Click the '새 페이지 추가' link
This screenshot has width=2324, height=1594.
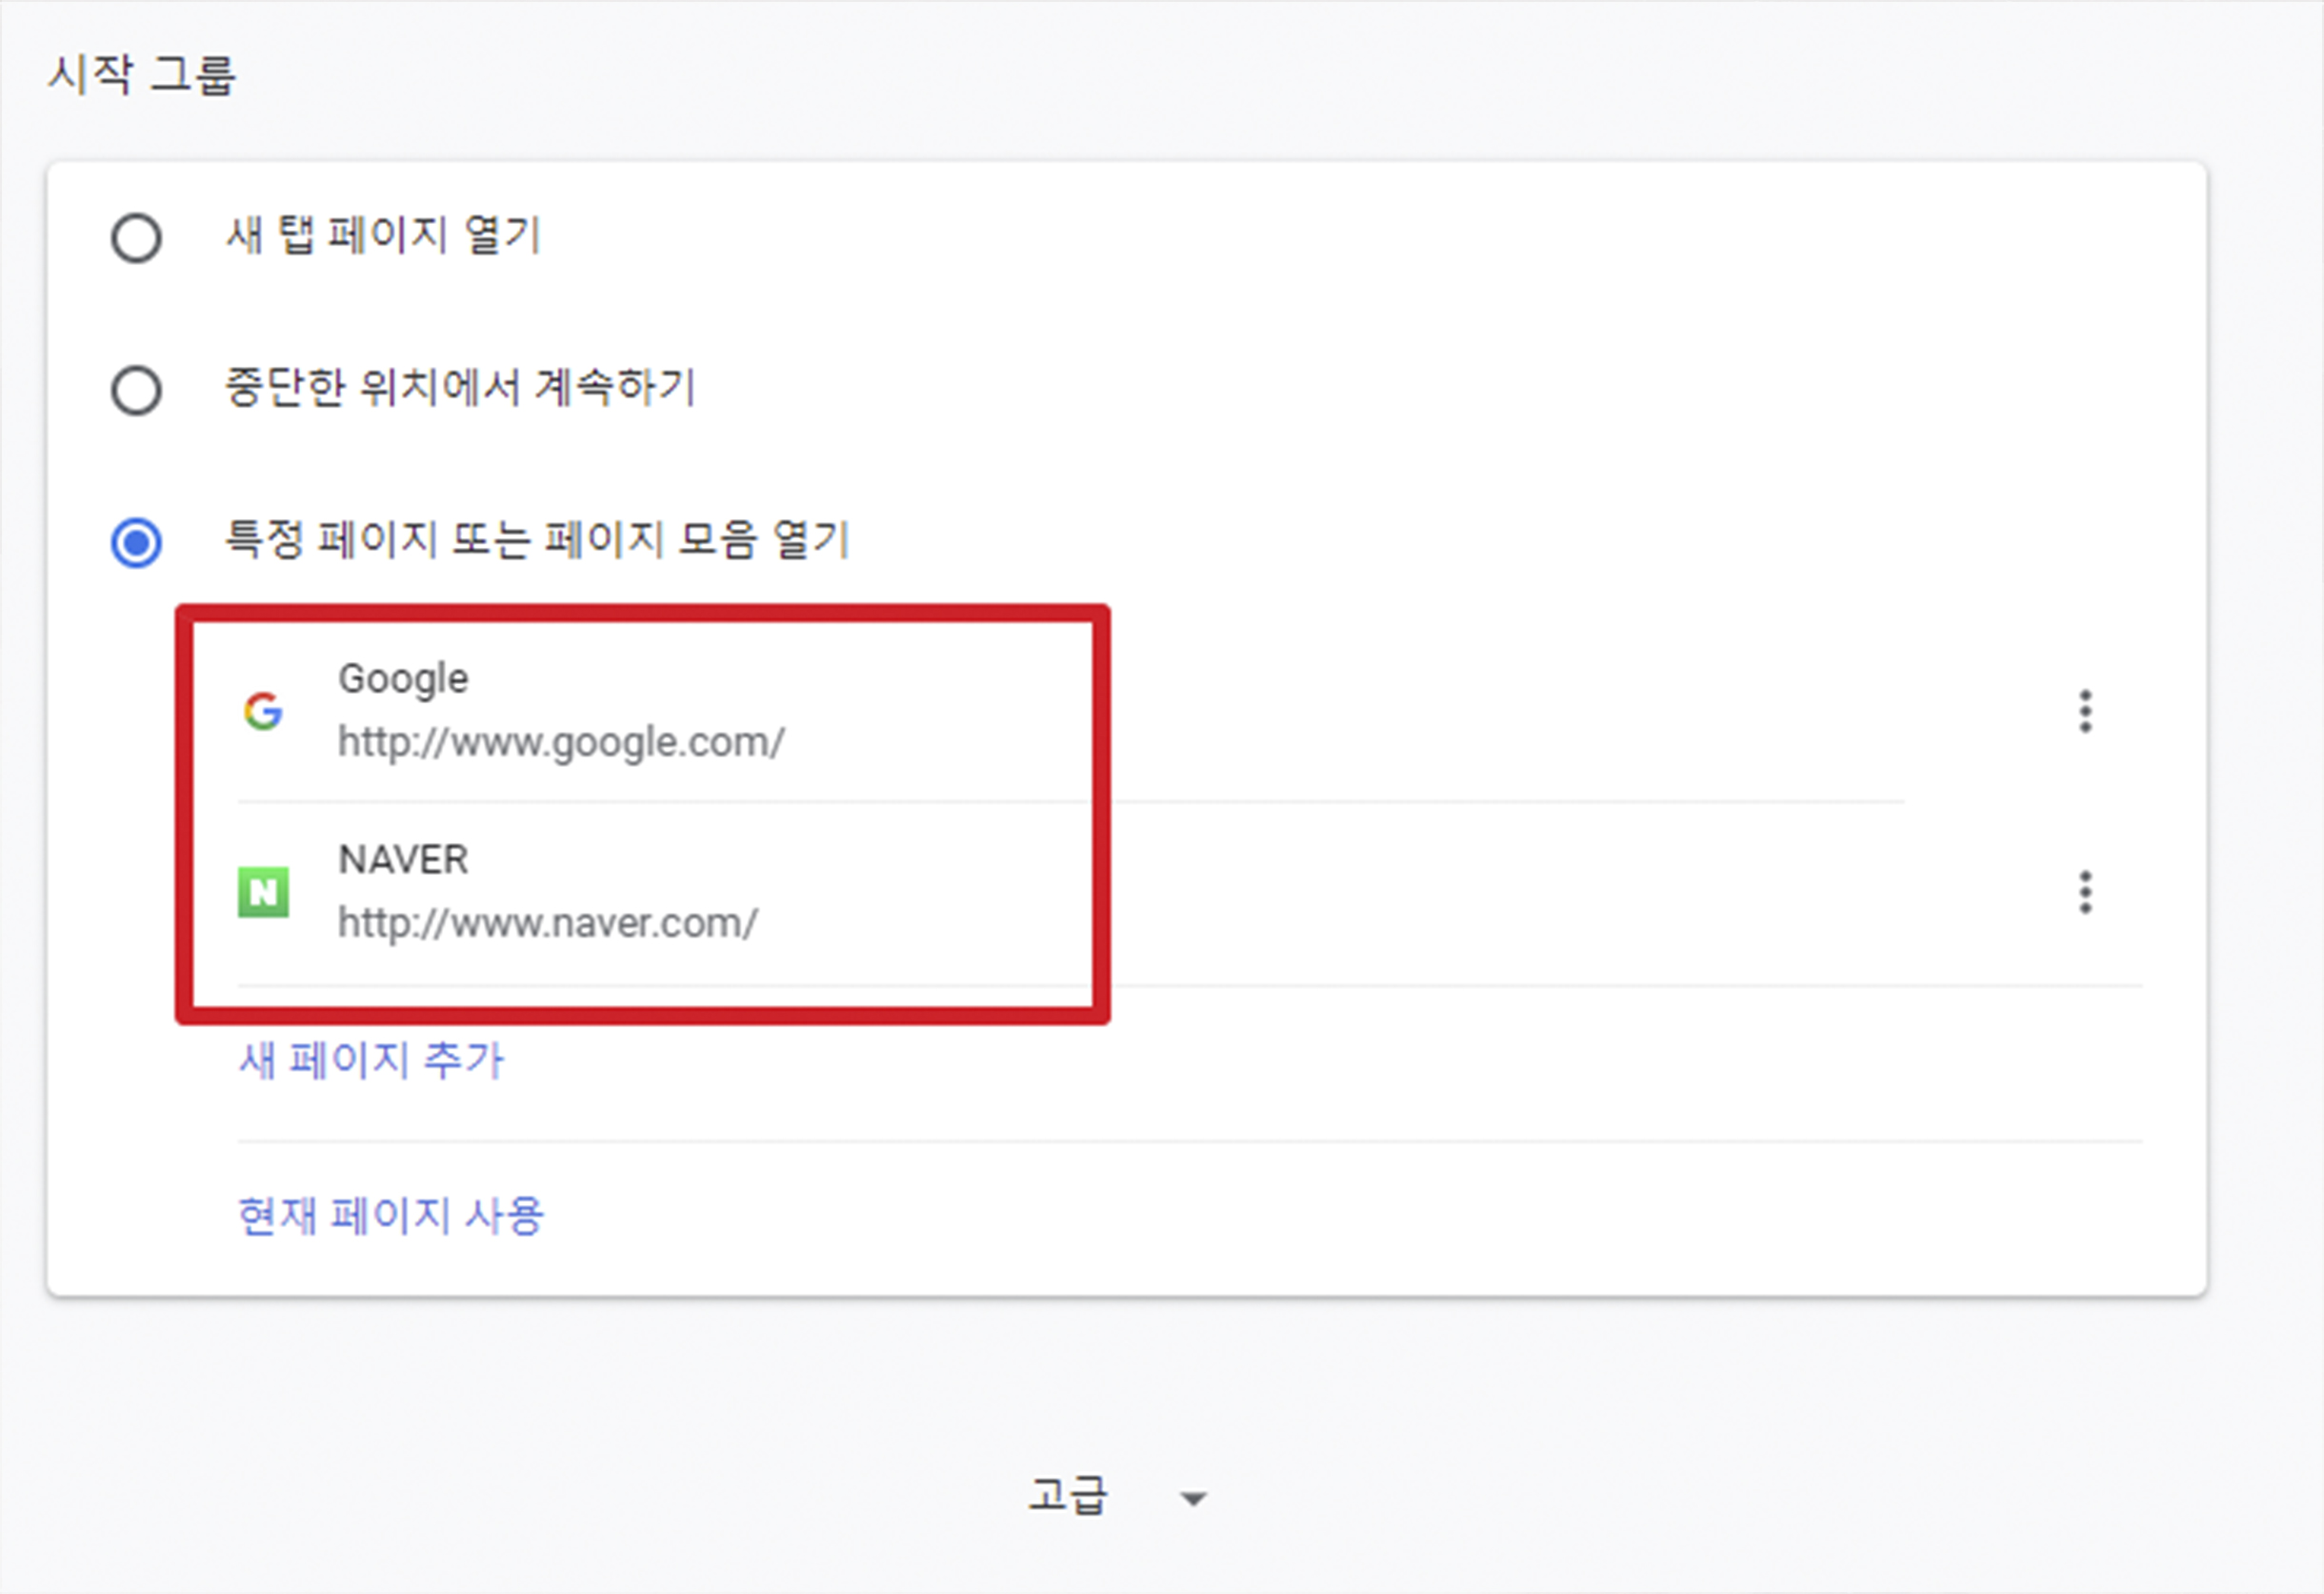(371, 1060)
